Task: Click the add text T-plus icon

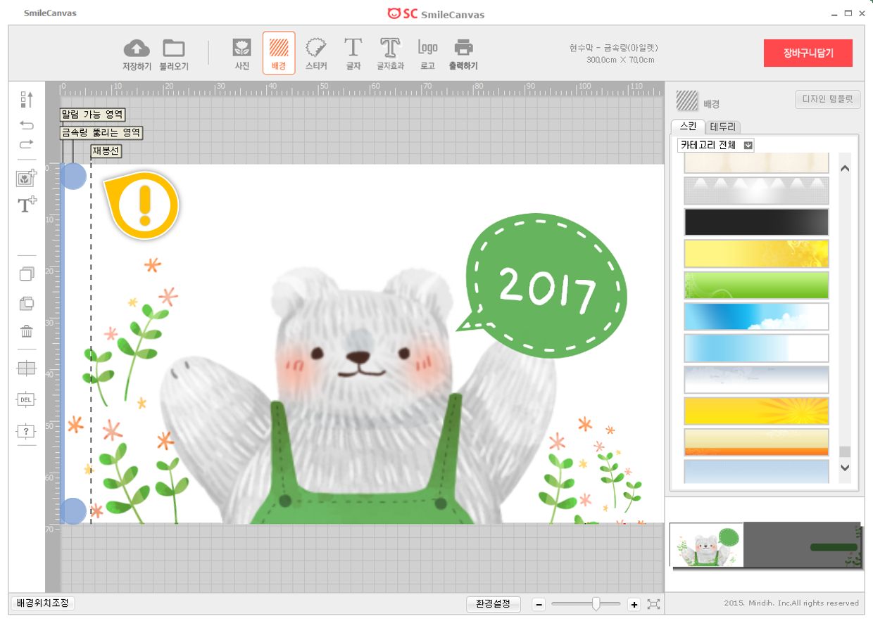Action: [x=27, y=205]
